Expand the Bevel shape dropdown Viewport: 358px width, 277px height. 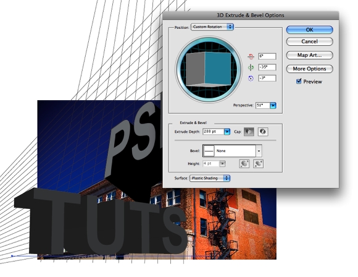[x=259, y=151]
